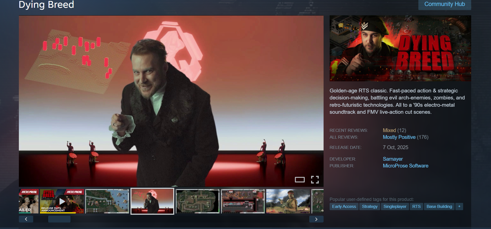Select the soldier with headband thumbnail
Screen dimensions: 491x229
pyautogui.click(x=288, y=201)
